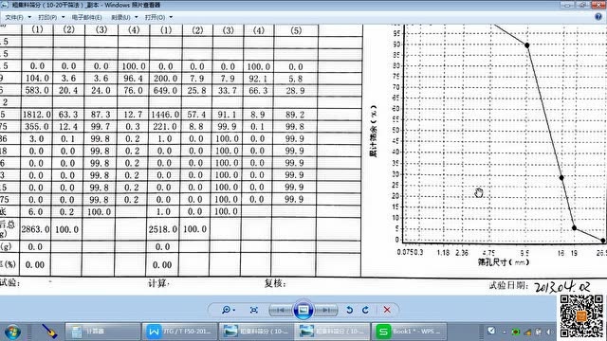Viewport: 607px width, 341px height.
Task: Switch to Book1 WPS spreadsheet in taskbar
Action: (x=409, y=332)
